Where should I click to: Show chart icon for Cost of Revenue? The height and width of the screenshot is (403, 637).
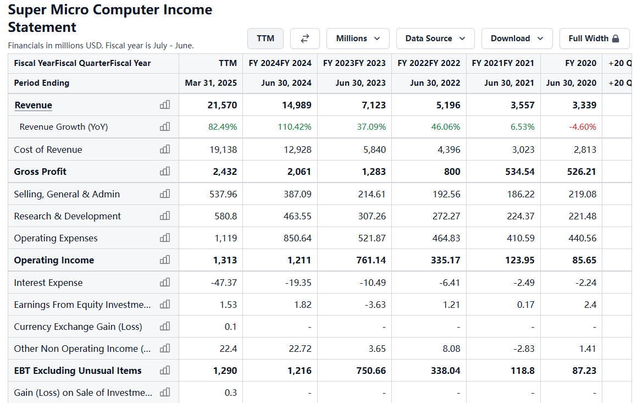165,150
